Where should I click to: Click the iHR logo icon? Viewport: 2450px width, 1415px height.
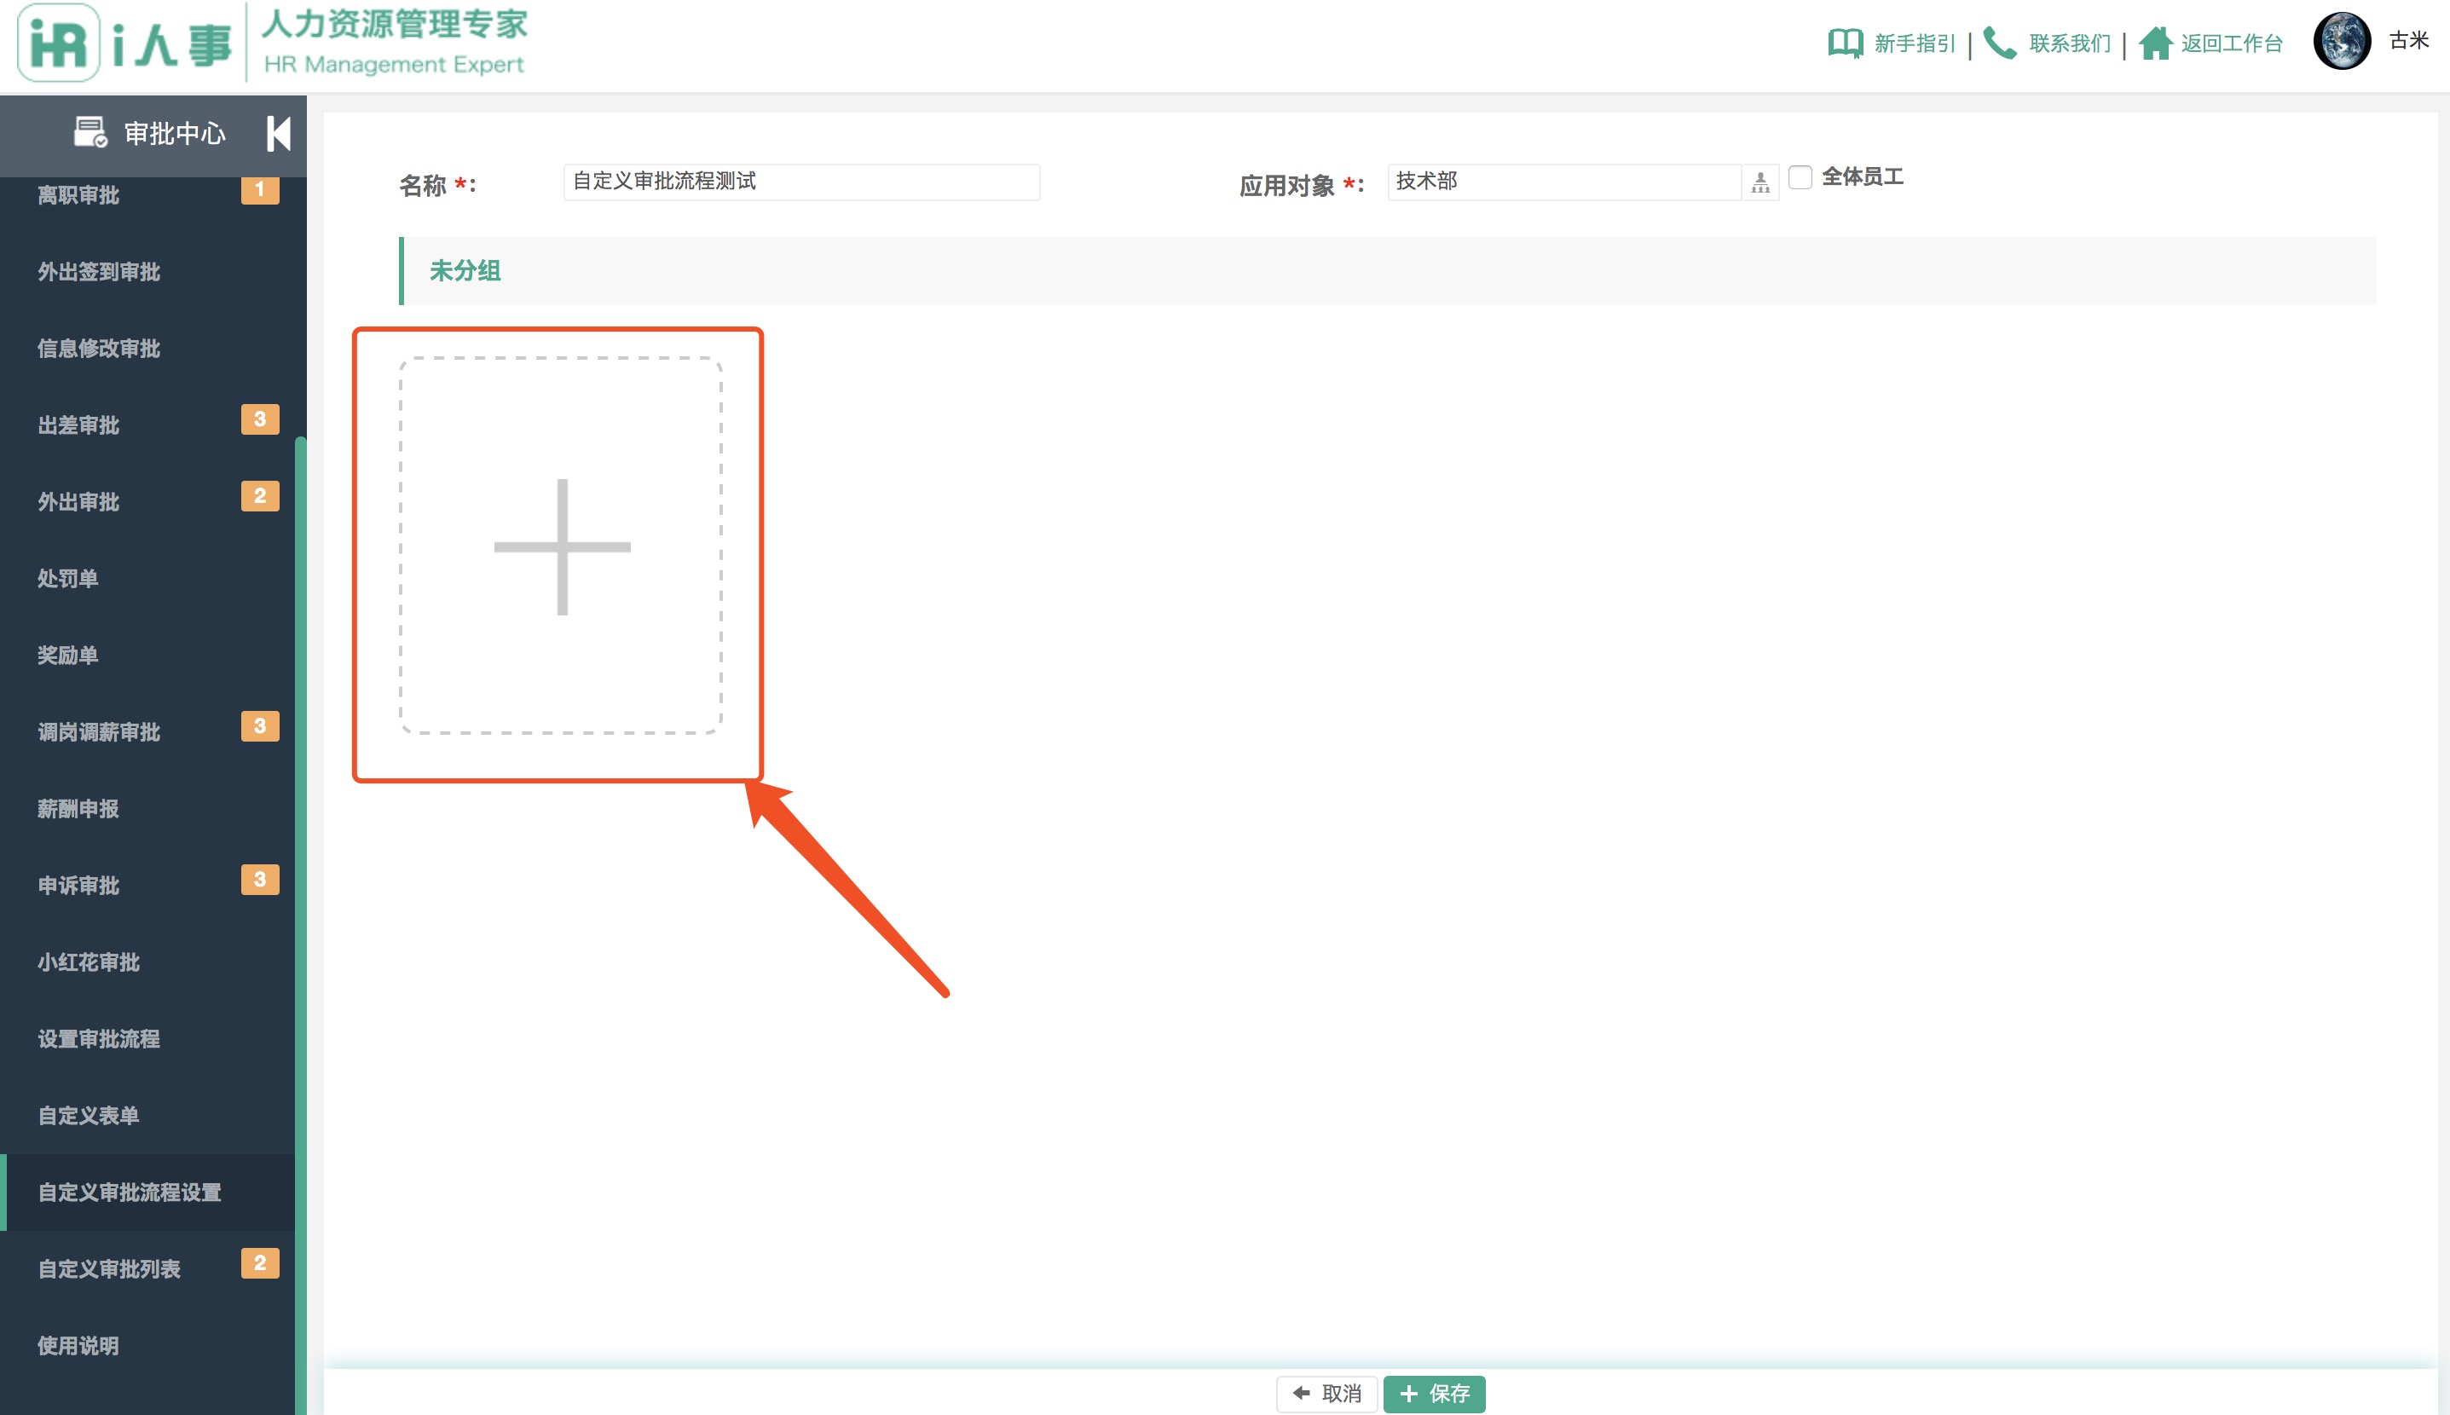(x=58, y=43)
